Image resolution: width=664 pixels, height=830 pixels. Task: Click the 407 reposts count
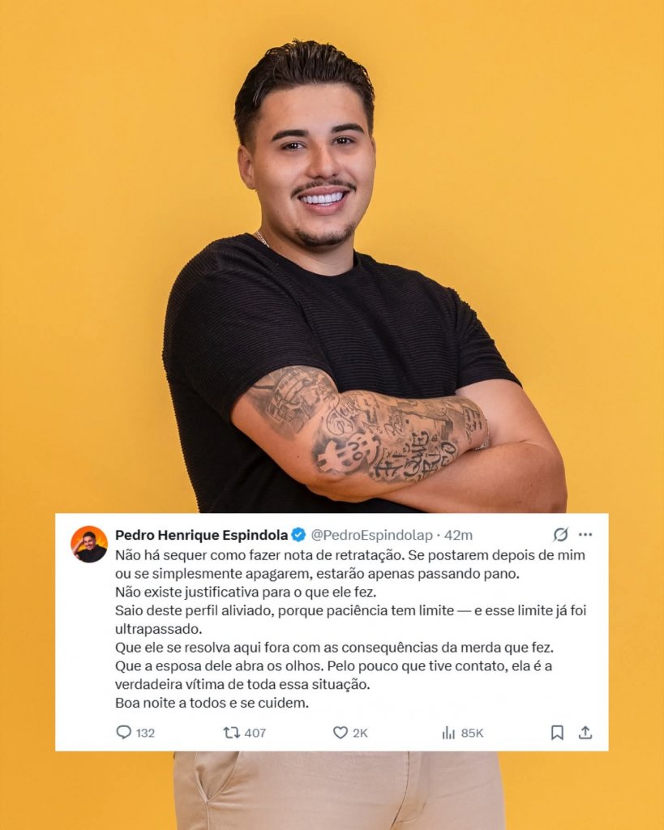click(255, 733)
